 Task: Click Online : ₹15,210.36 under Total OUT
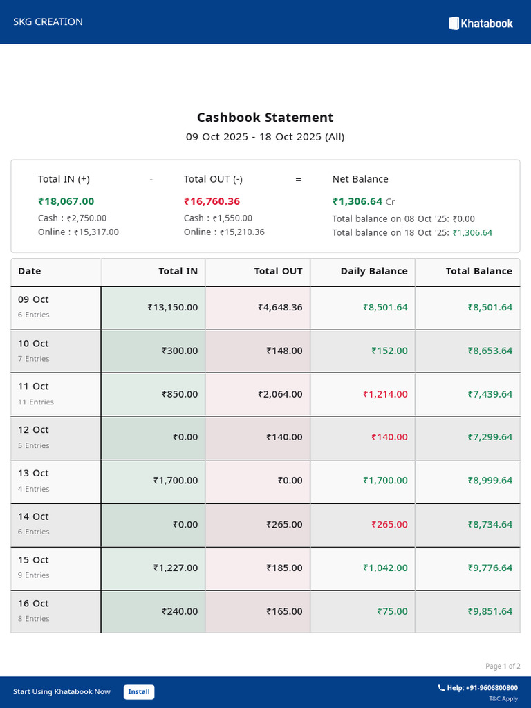click(x=224, y=232)
